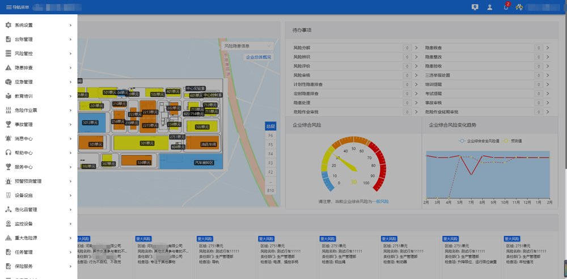The height and width of the screenshot is (279, 567).
Task: Open 教育培训 in the navigation menu
Action: 24,96
